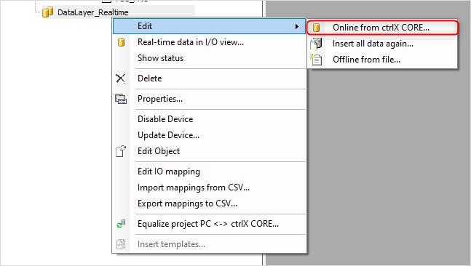Screen dimensions: 471x266
Task: Click the Insert all data again icon
Action: [x=316, y=44]
